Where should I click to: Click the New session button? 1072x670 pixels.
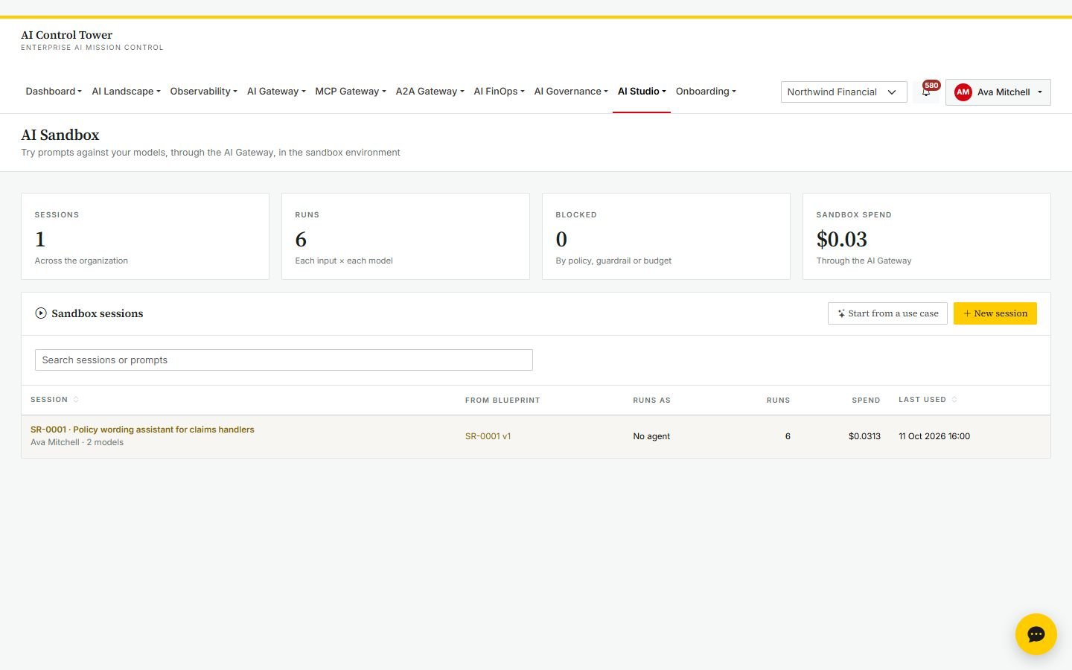pos(995,313)
